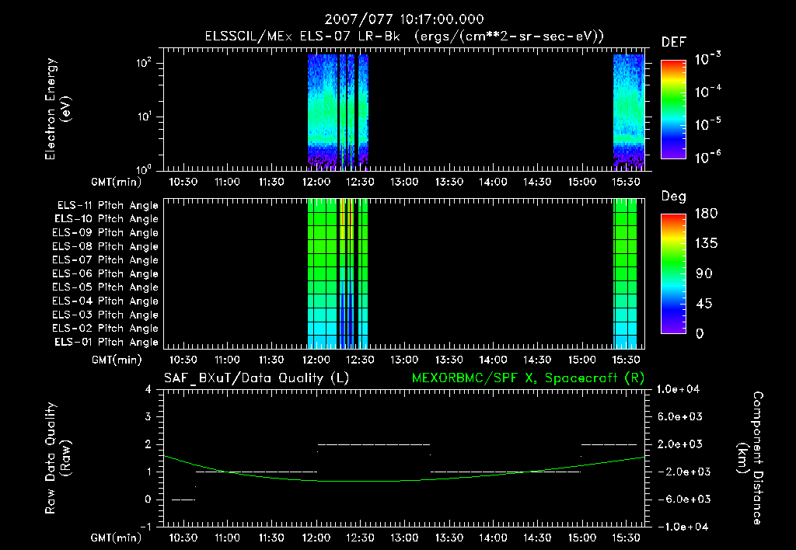Screen dimensions: 796x550
Task: Select the 'ELS-09 Pitch Angle' row label
Action: pos(105,233)
